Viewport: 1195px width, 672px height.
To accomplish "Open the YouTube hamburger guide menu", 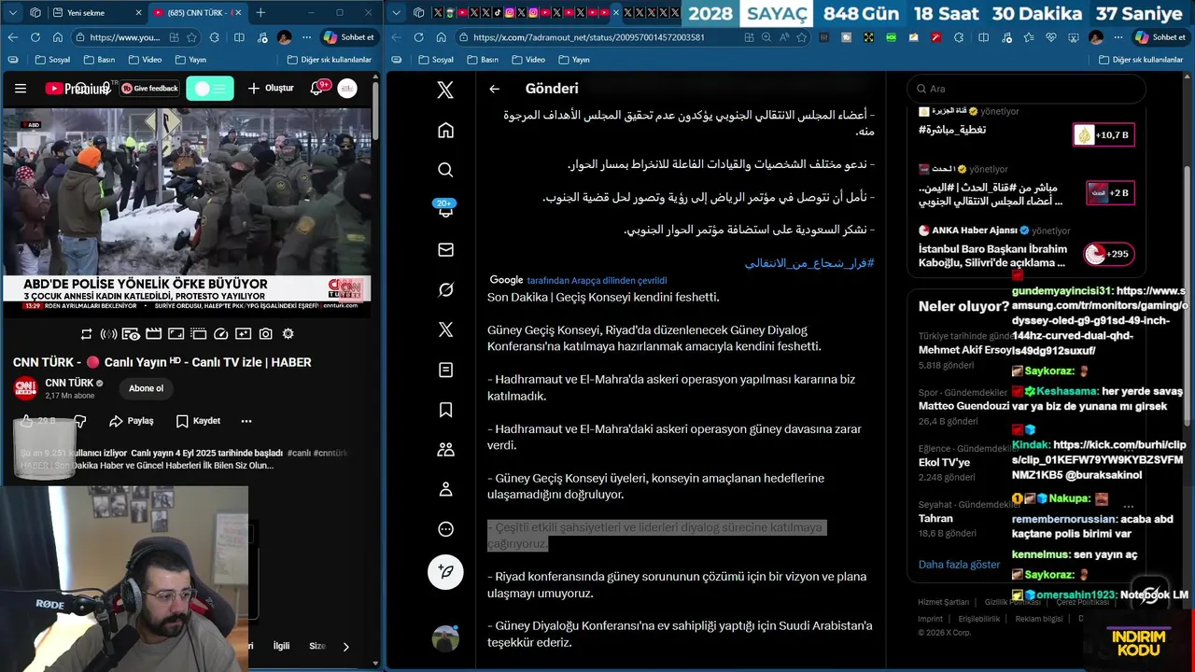I will click(21, 89).
